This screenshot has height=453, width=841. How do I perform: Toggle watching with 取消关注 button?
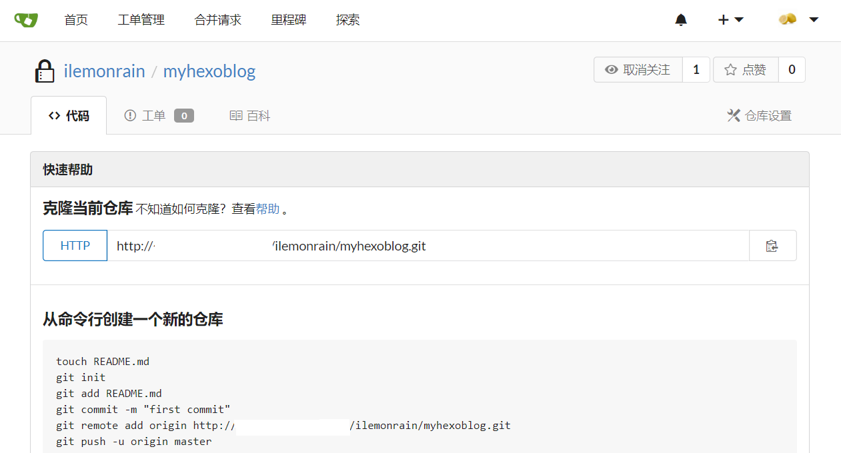638,70
